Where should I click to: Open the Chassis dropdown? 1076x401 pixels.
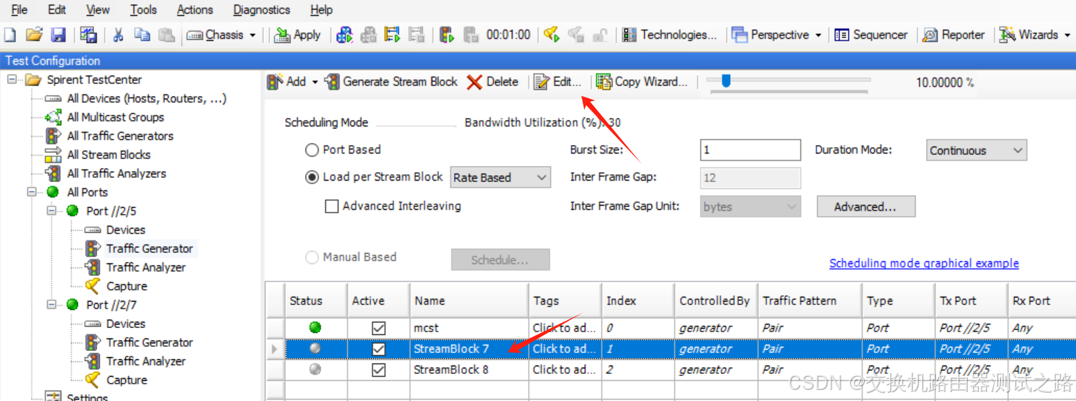coord(222,35)
